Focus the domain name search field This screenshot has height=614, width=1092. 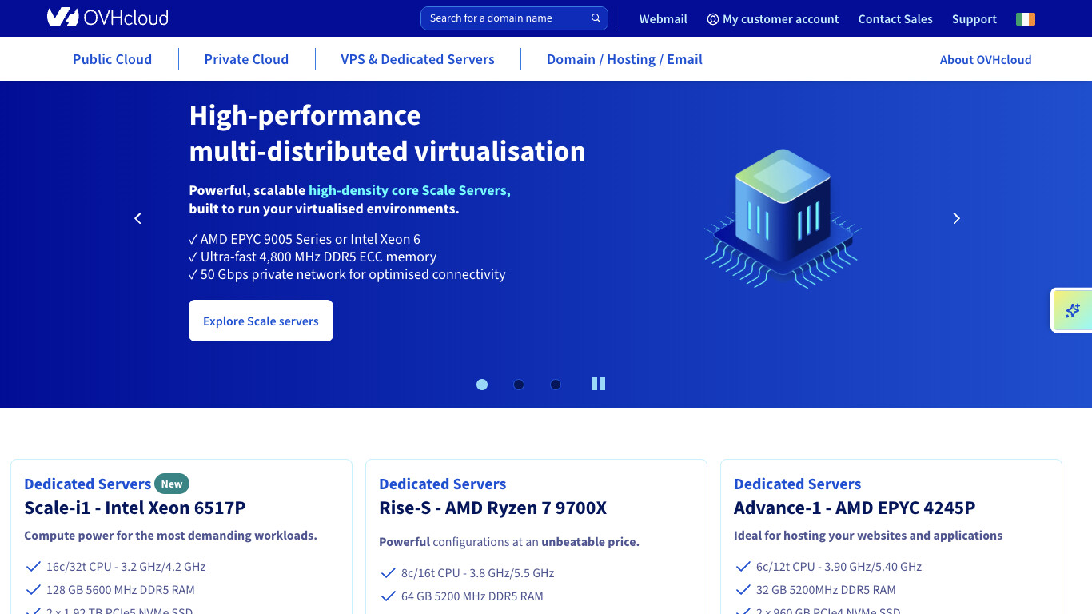click(514, 18)
